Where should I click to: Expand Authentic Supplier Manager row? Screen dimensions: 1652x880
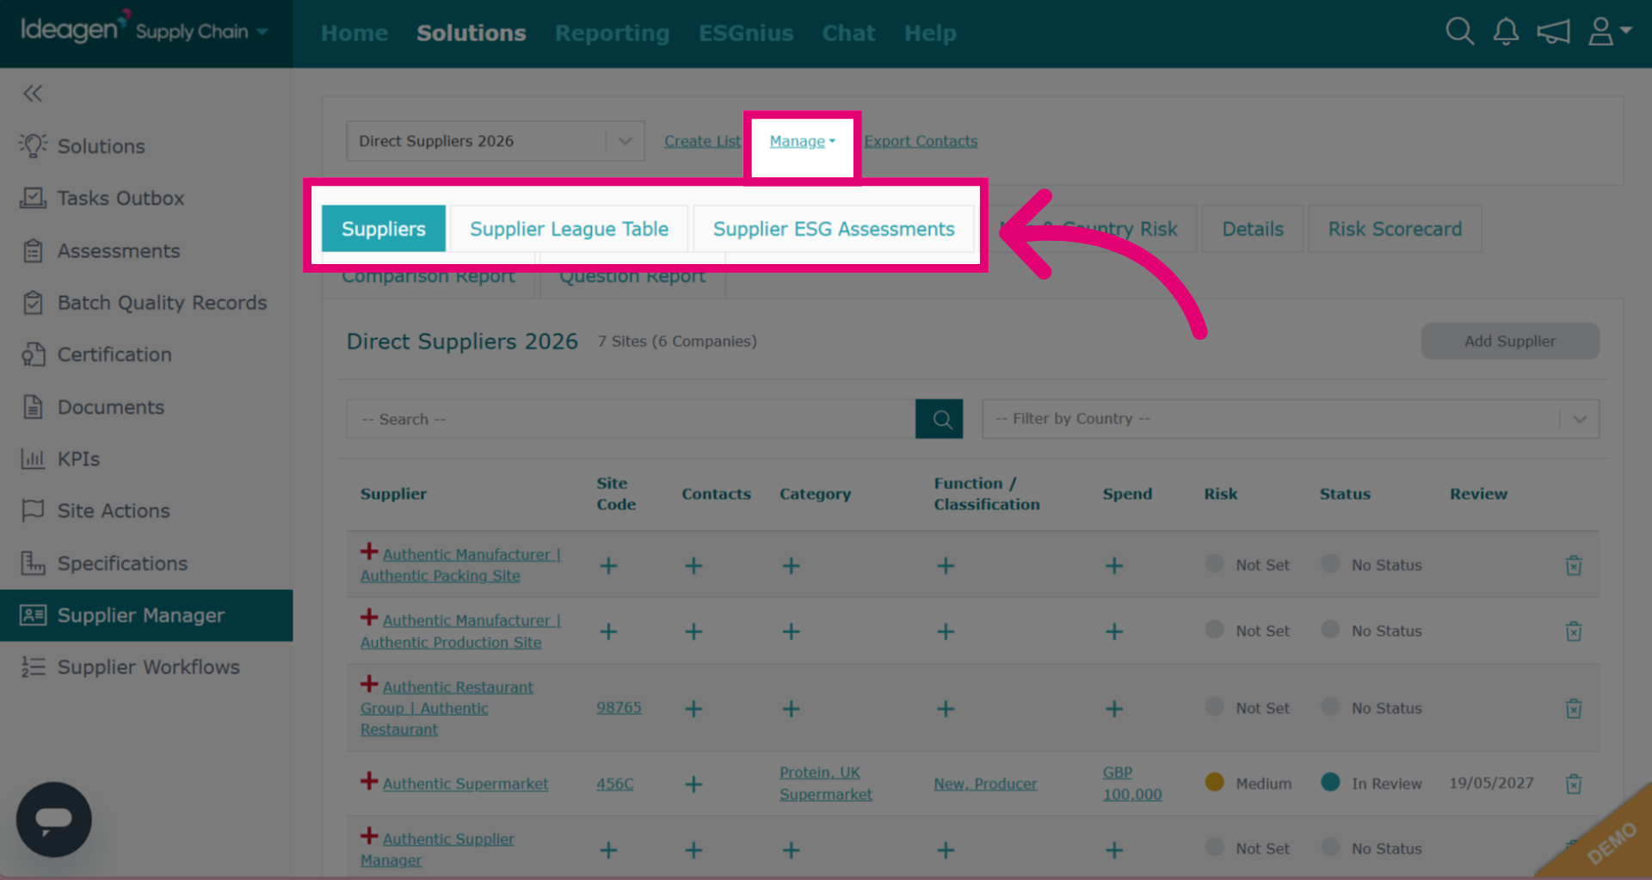(x=369, y=835)
